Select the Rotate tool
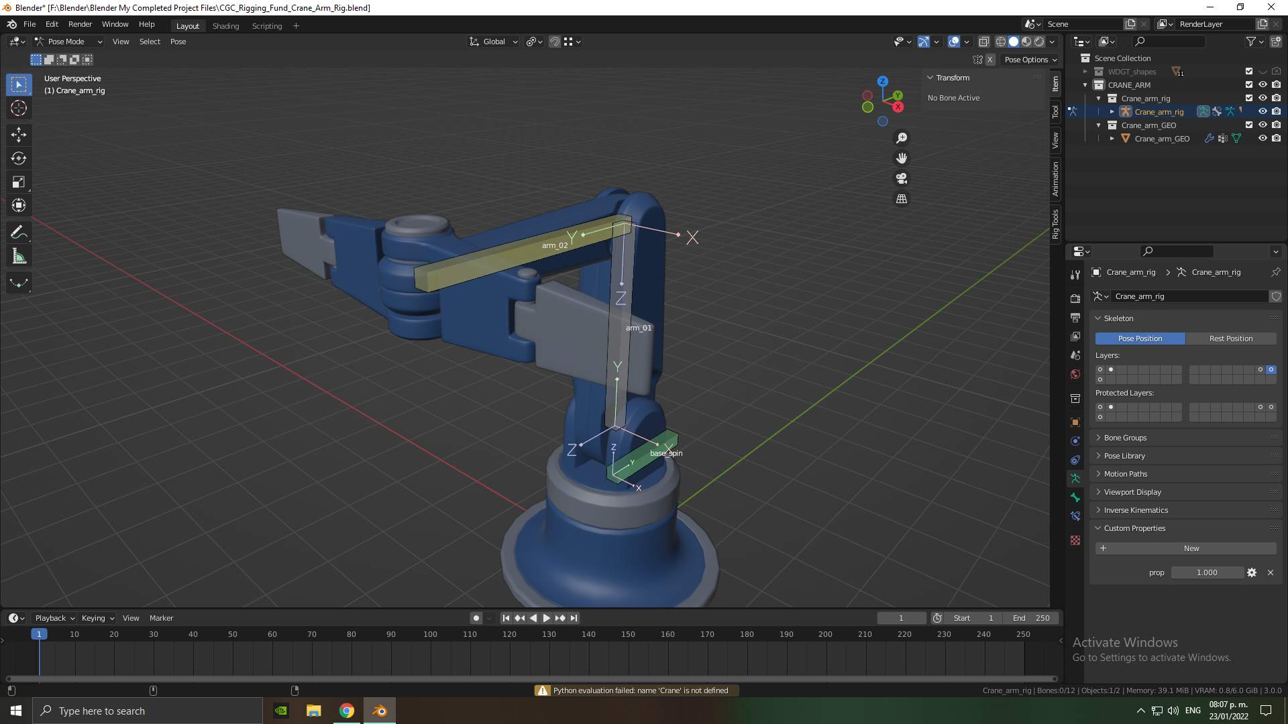The image size is (1288, 724). (x=19, y=158)
